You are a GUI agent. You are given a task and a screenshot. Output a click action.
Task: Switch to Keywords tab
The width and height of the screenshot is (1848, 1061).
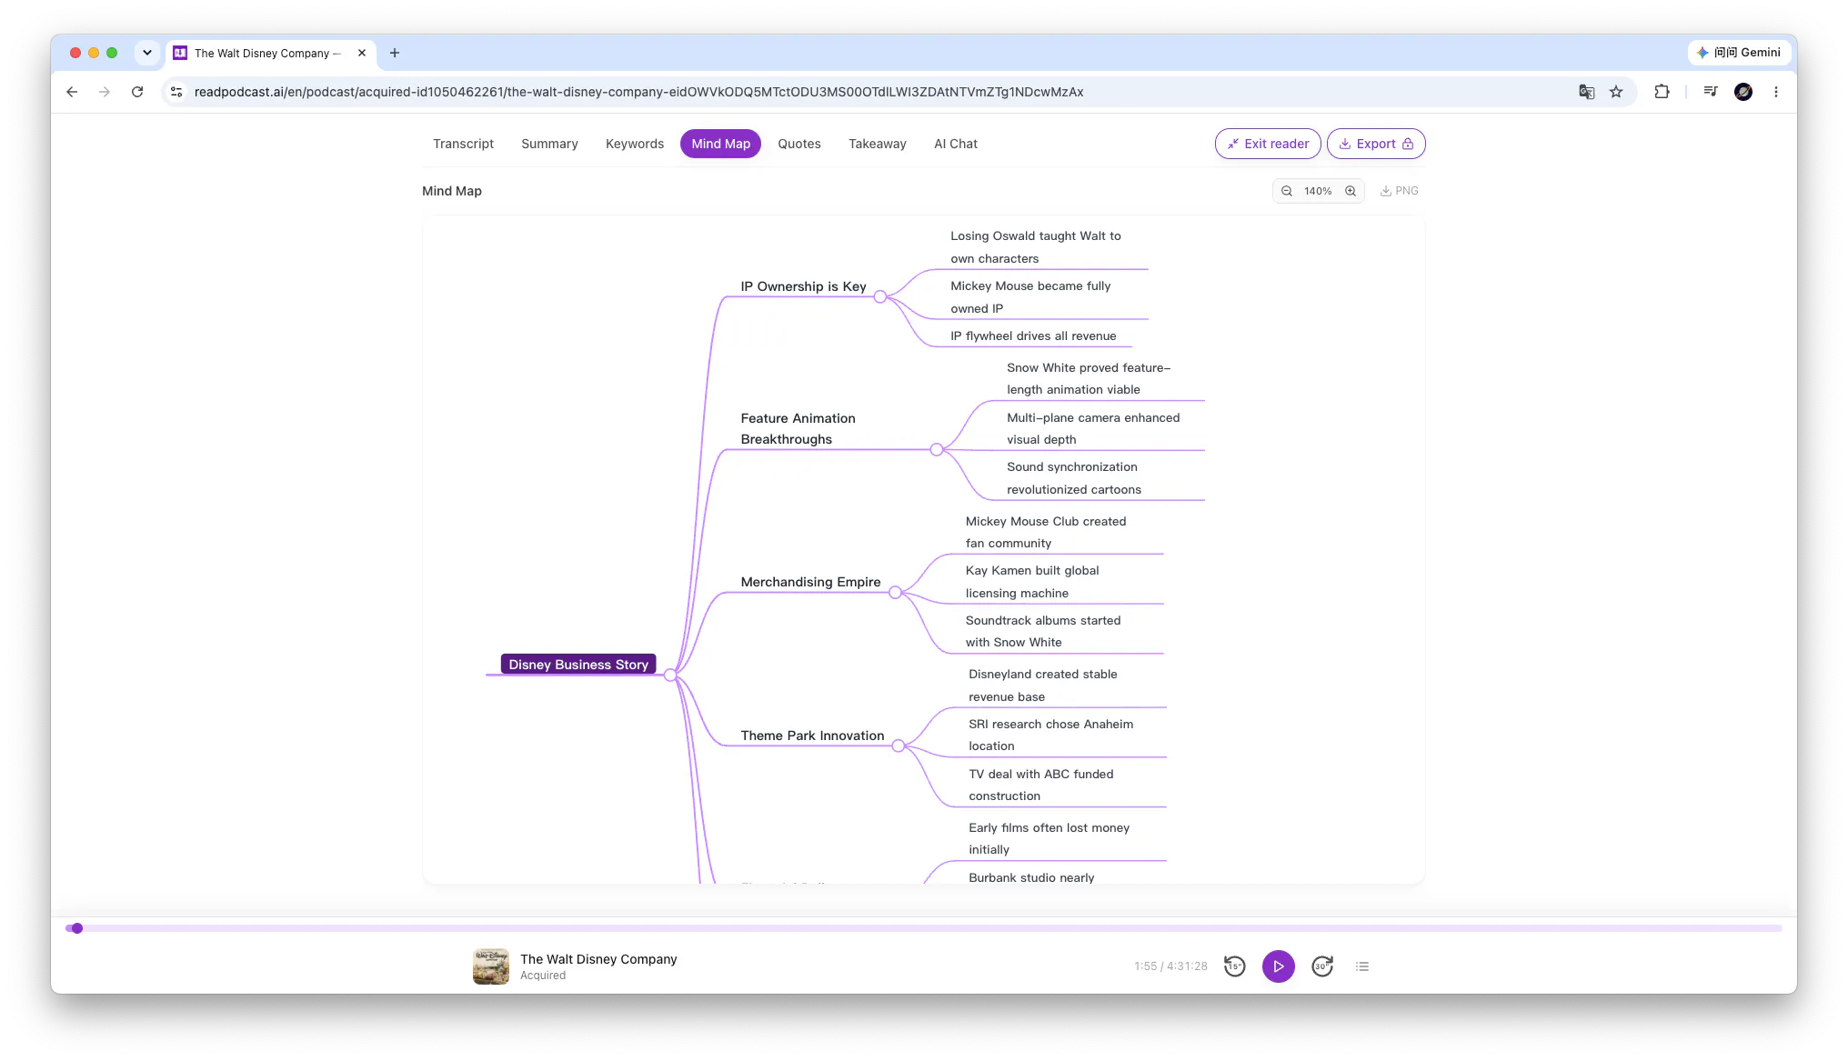point(635,144)
